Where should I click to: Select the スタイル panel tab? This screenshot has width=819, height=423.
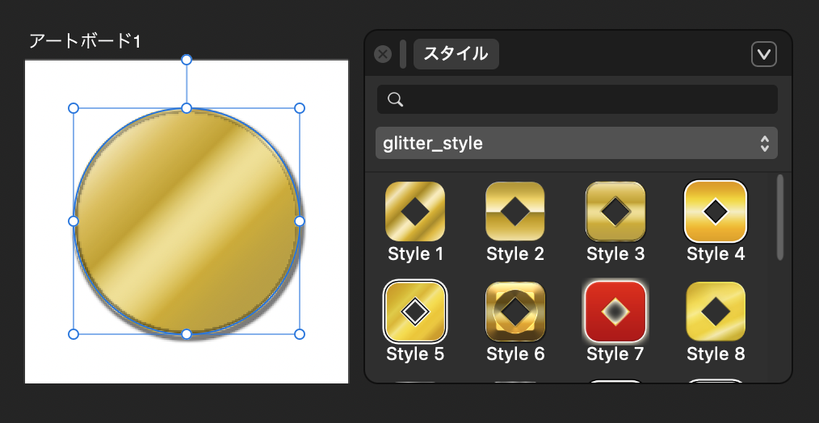click(456, 54)
